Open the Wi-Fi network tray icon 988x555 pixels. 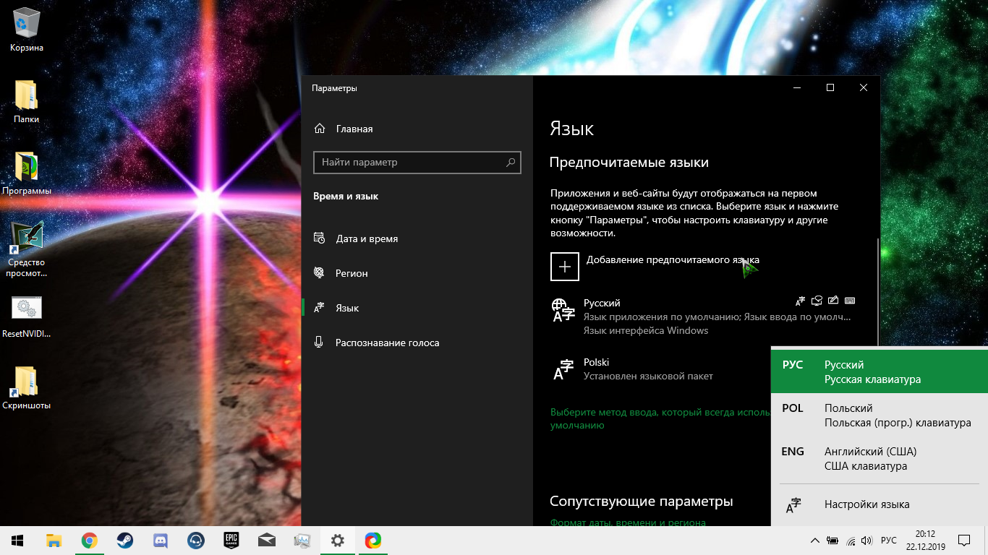point(851,541)
